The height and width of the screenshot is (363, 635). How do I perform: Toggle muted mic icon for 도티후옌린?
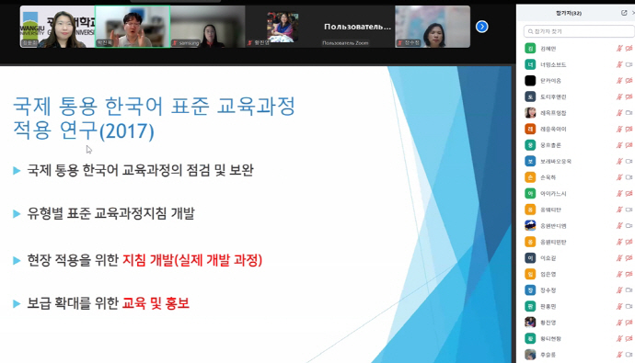click(619, 96)
